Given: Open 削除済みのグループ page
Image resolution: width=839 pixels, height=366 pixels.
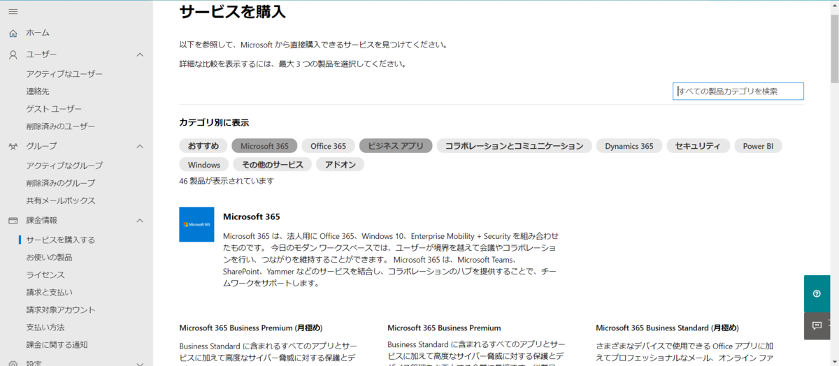Looking at the screenshot, I should point(60,183).
